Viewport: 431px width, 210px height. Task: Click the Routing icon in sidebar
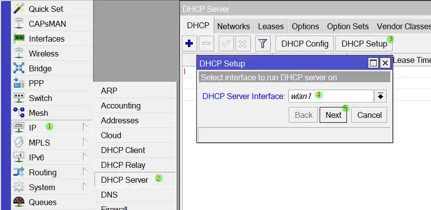click(x=19, y=172)
